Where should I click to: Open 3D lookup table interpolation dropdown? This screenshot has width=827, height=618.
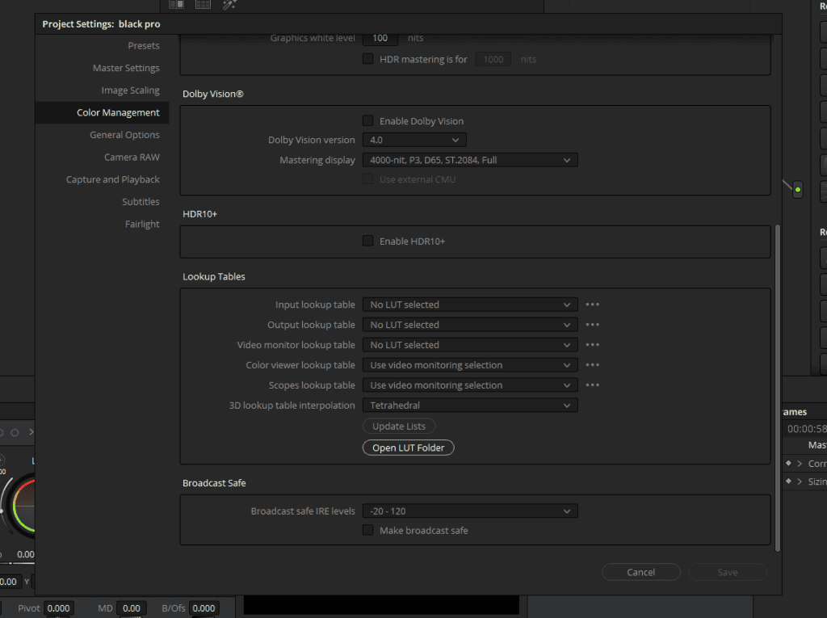(x=470, y=406)
